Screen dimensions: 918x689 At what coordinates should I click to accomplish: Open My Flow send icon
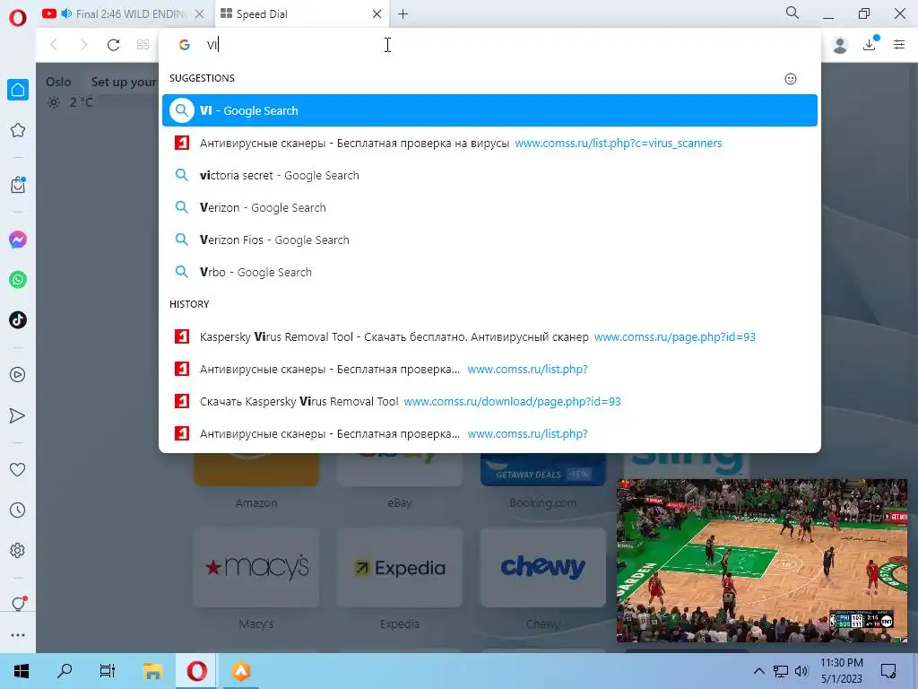[18, 415]
